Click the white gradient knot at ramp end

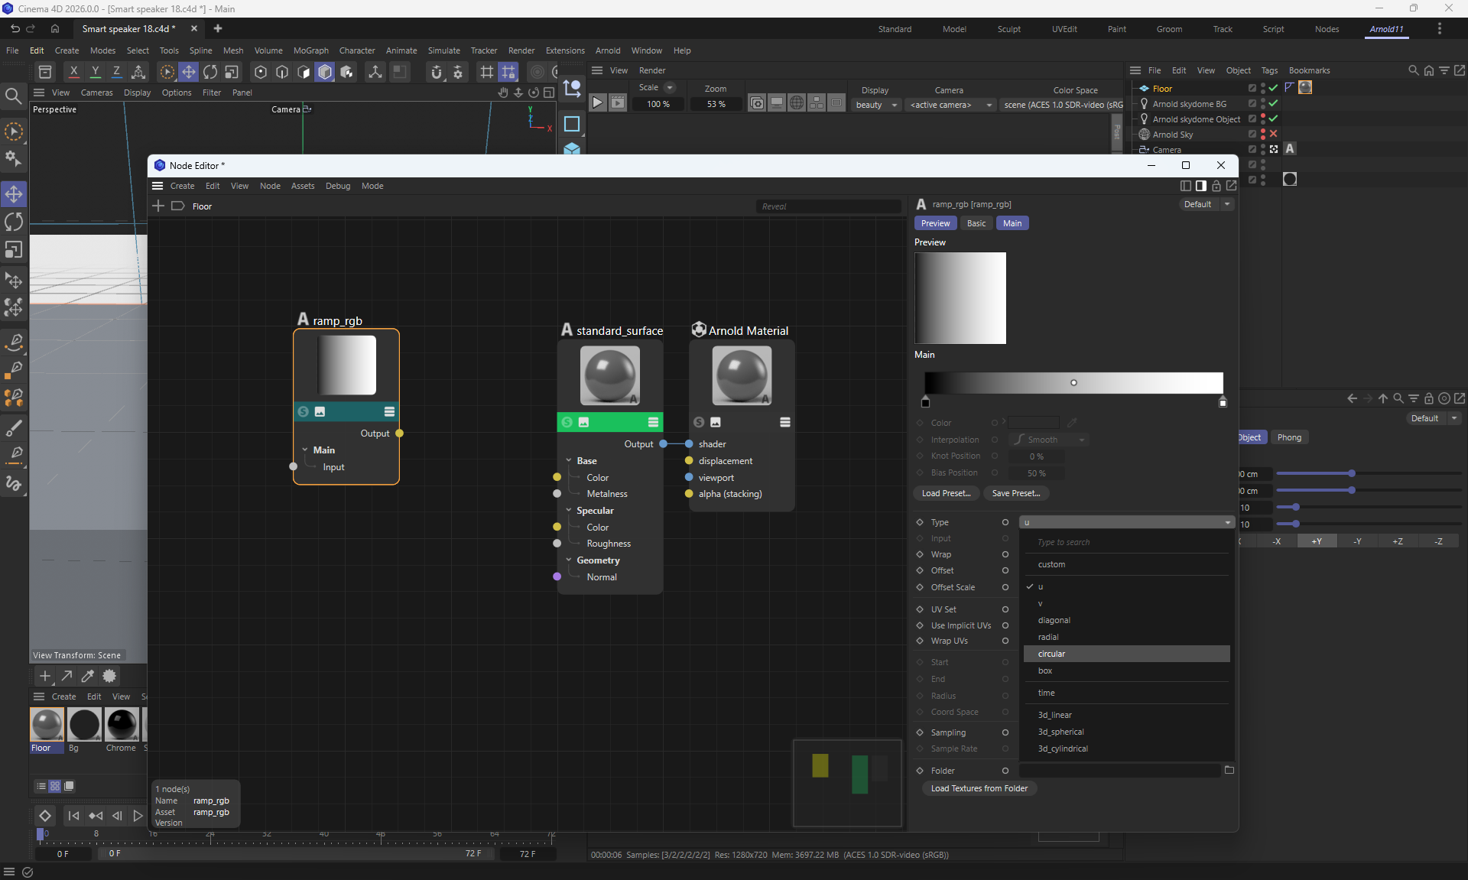1222,402
